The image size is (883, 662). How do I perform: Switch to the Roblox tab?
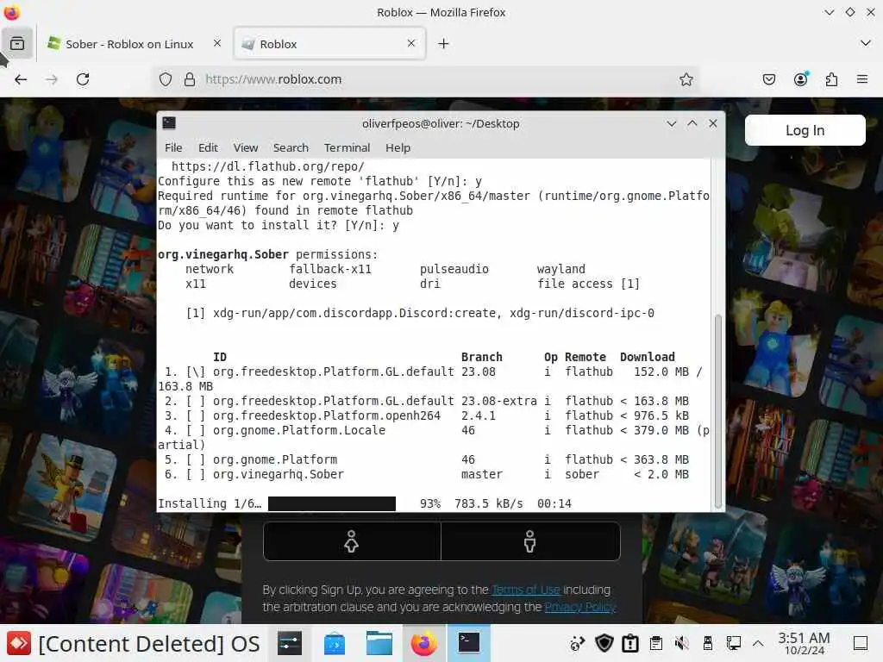tap(329, 44)
